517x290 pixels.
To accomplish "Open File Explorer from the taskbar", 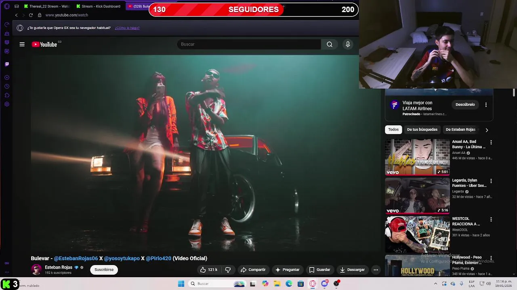I will [x=277, y=284].
